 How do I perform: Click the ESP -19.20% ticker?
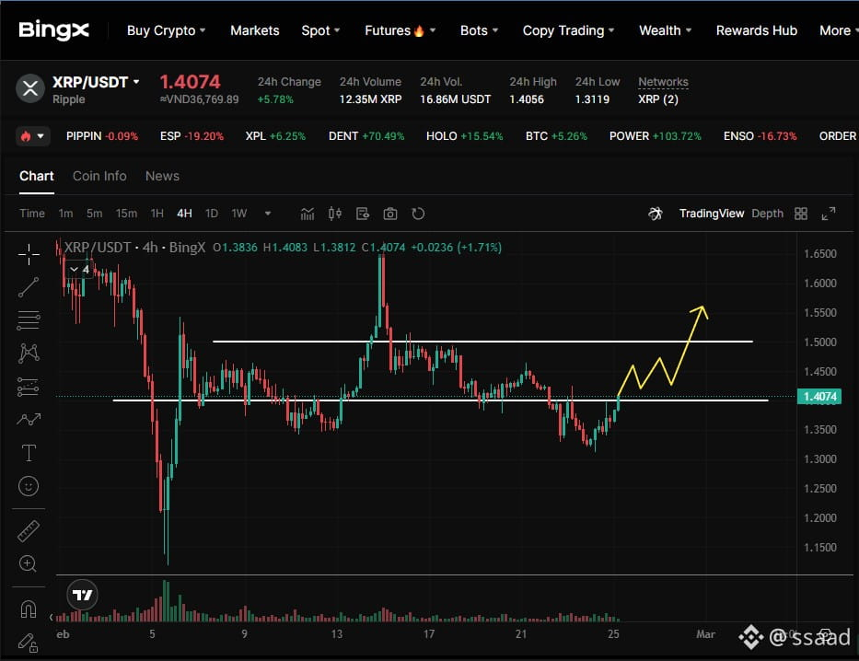(x=192, y=136)
